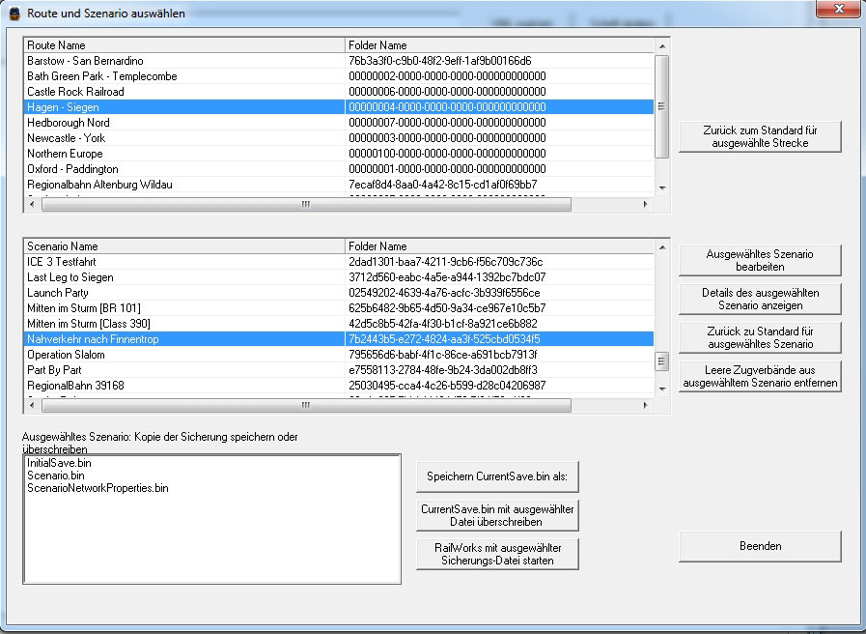Image resolution: width=866 pixels, height=634 pixels.
Task: Close the Route und Szenario auswählen window
Action: click(x=838, y=9)
